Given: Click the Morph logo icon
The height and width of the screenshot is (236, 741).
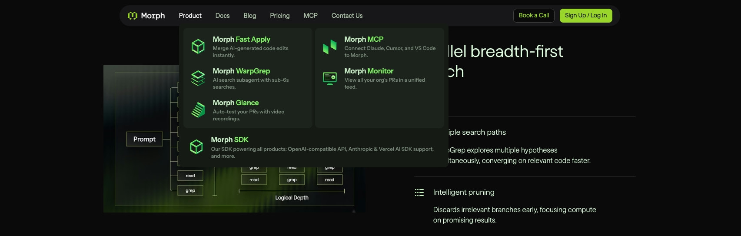Looking at the screenshot, I should (x=133, y=16).
